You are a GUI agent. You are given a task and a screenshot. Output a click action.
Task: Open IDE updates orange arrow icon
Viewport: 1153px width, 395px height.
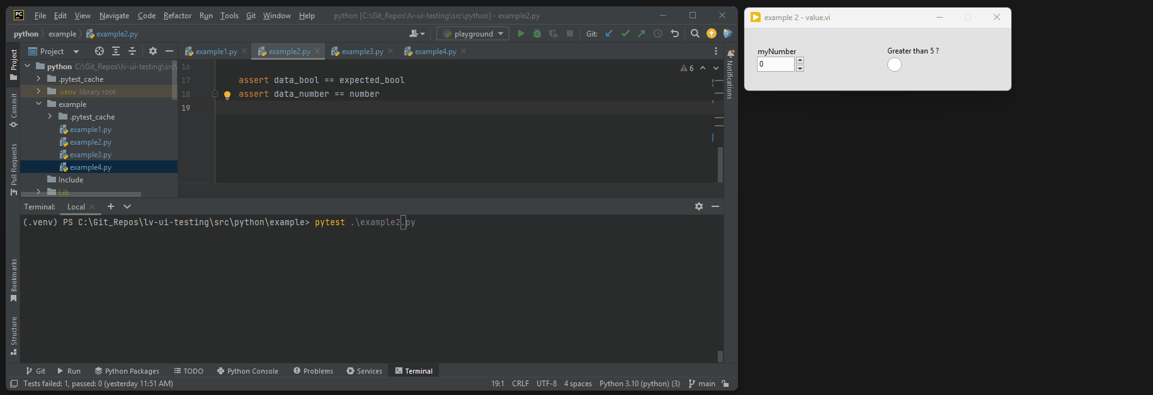pos(712,33)
